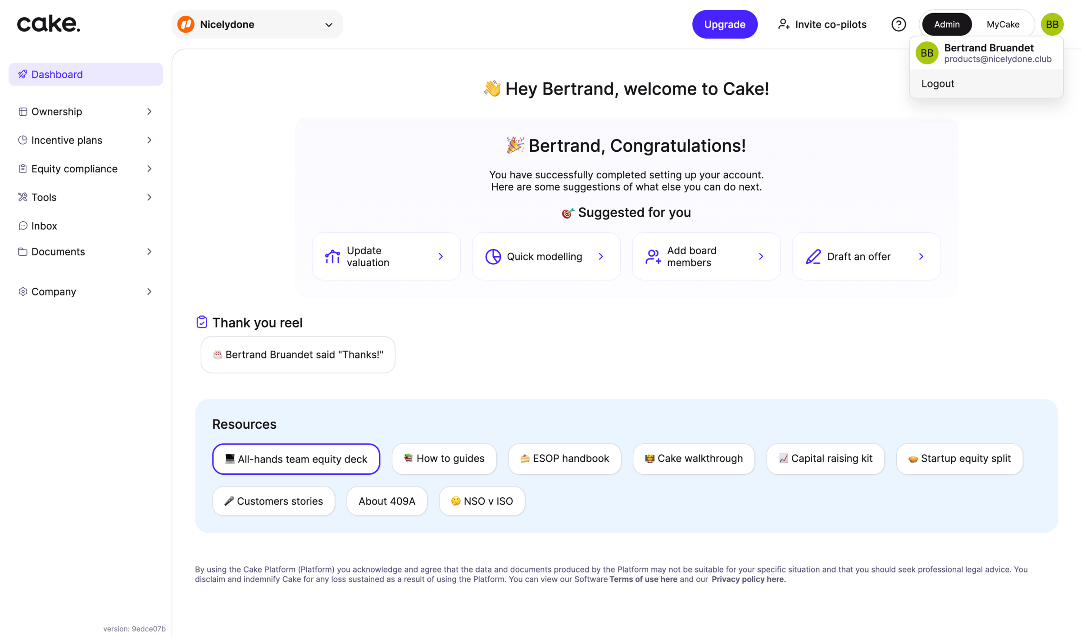This screenshot has width=1081, height=636.
Task: Switch to Admin view
Action: click(947, 24)
